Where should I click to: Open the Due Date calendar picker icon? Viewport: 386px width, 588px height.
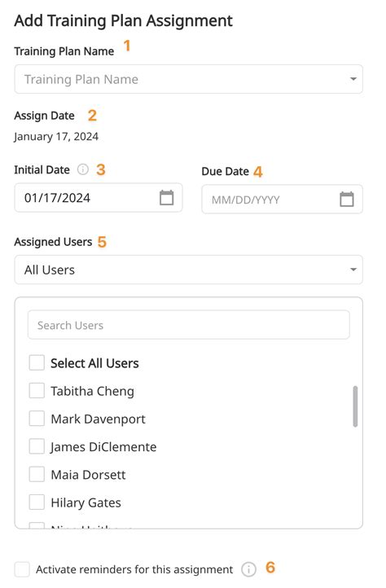(347, 200)
